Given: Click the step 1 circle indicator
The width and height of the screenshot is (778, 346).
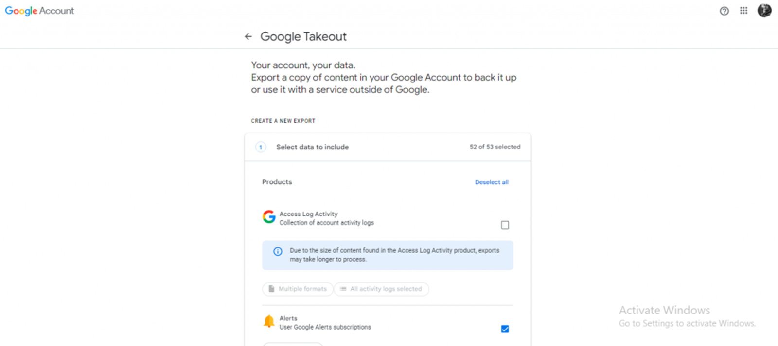Looking at the screenshot, I should (261, 147).
